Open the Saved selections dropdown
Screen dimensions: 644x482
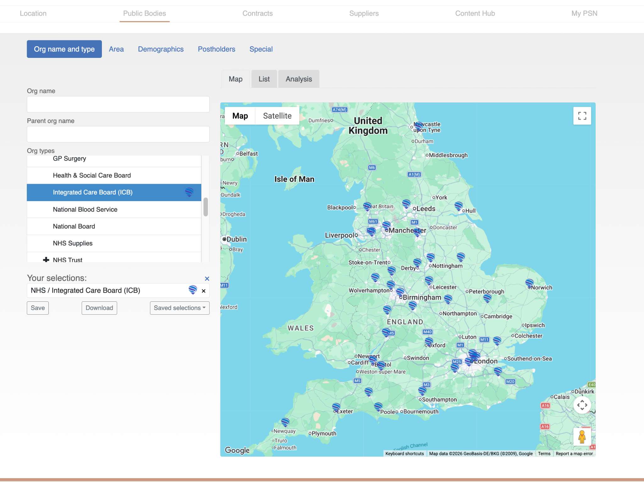click(180, 308)
